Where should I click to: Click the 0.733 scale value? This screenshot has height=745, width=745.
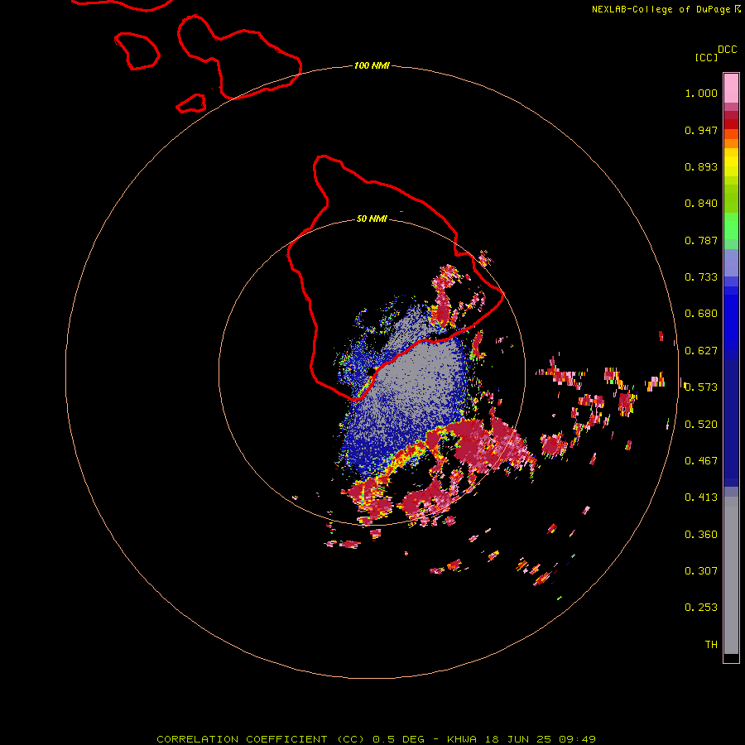click(x=701, y=277)
